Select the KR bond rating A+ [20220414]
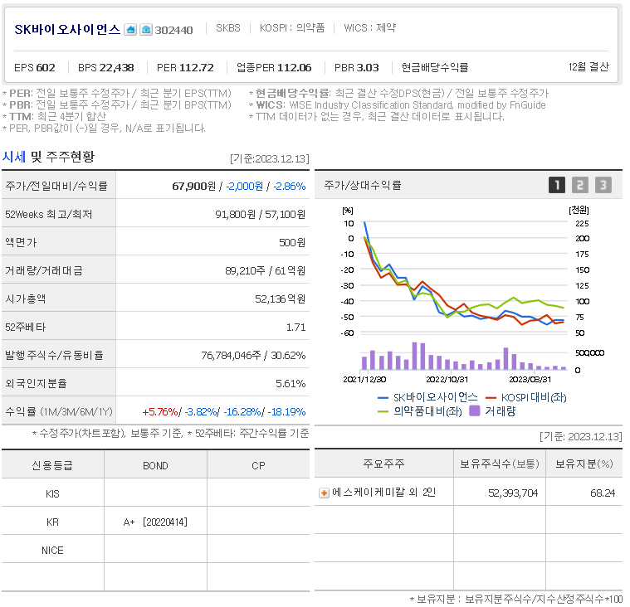 pos(155,522)
